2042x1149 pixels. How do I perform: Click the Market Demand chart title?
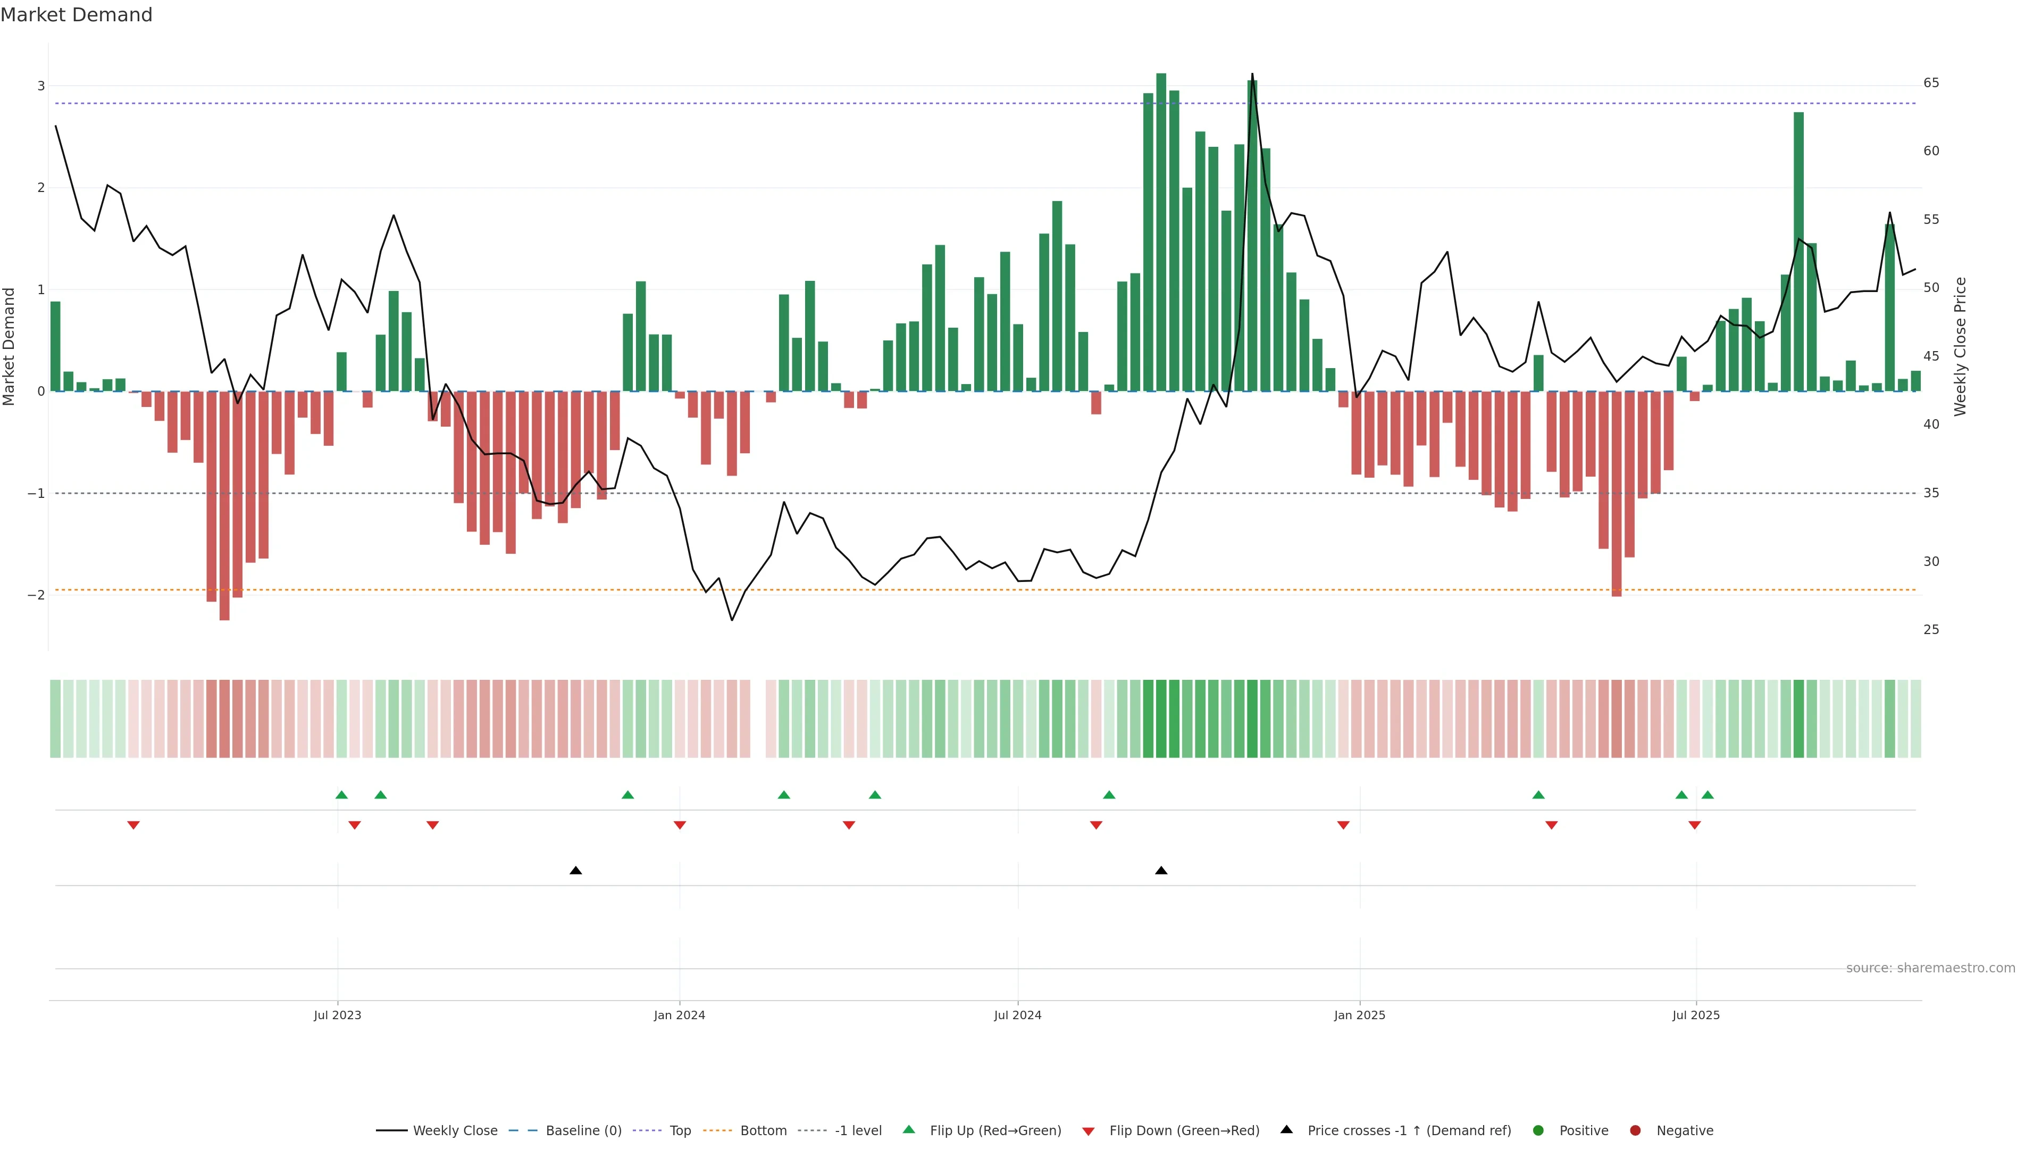tap(76, 15)
